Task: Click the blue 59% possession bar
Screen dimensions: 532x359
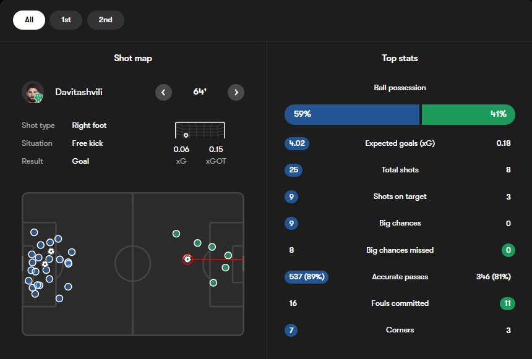Action: (351, 114)
